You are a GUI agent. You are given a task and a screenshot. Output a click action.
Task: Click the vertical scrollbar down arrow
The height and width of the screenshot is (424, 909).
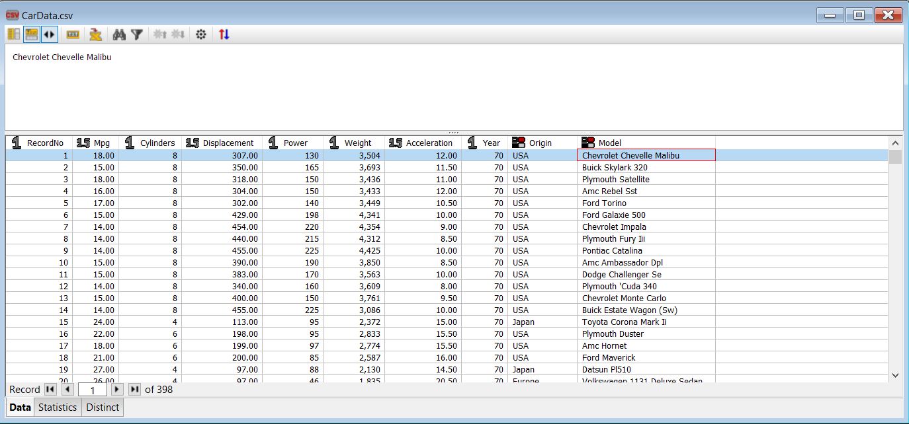click(x=896, y=375)
